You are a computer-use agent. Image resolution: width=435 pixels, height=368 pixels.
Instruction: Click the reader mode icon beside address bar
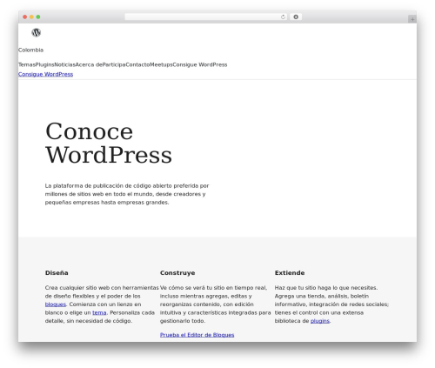(296, 17)
